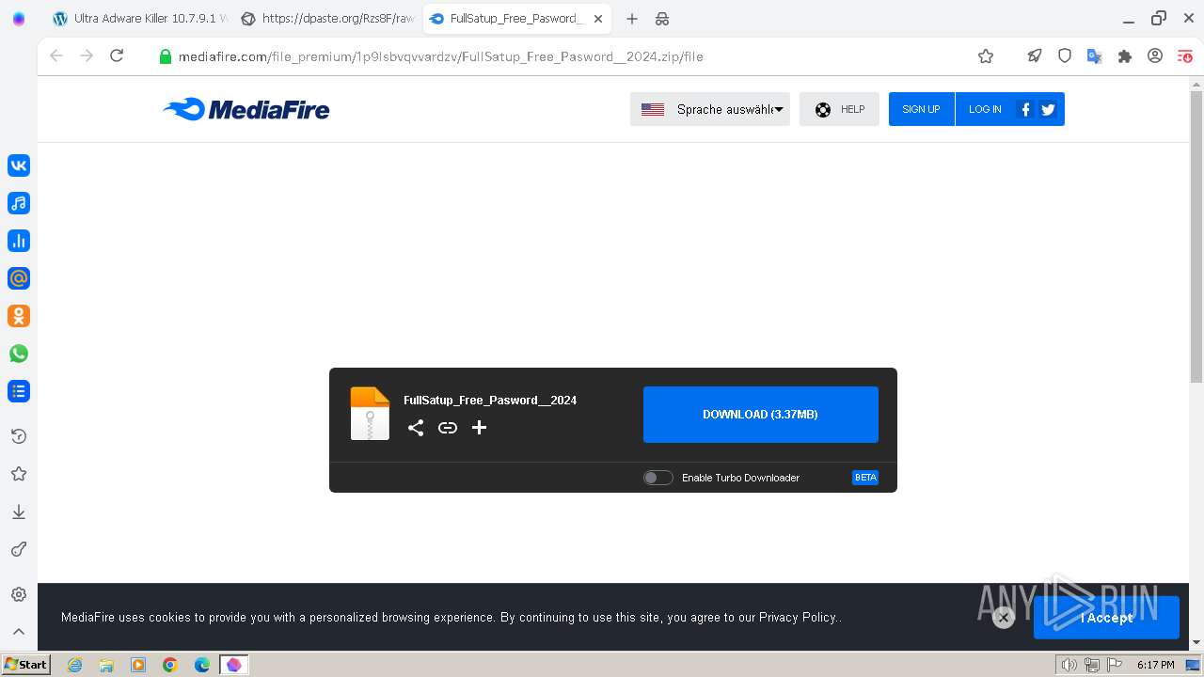
Task: Log in with the Facebook icon
Action: pos(1025,109)
